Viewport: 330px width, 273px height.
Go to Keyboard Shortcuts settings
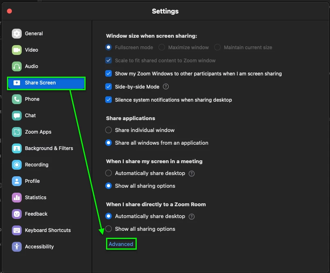tap(46, 230)
